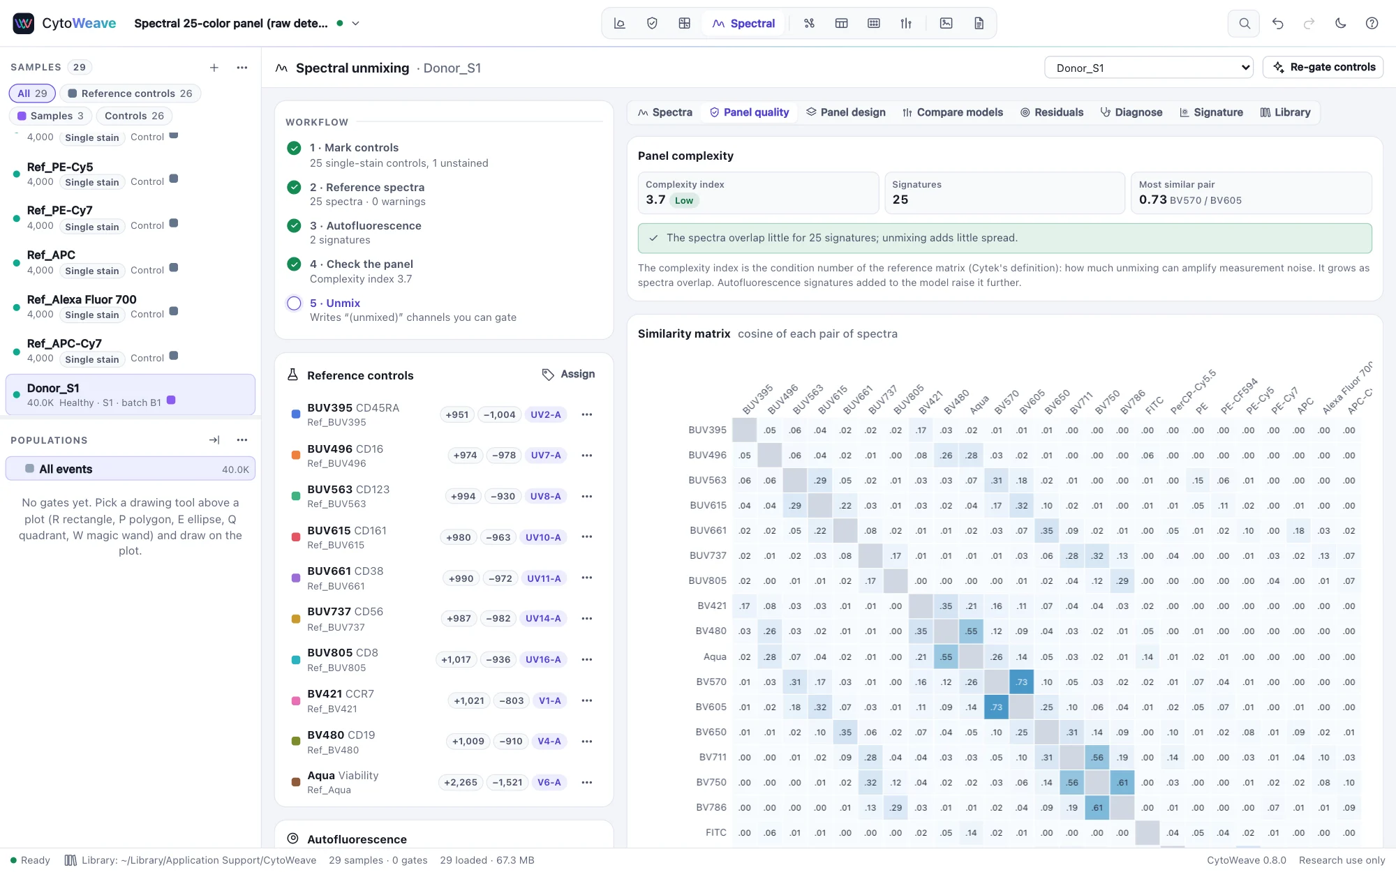Click the BUV496 orange color swatch
The width and height of the screenshot is (1396, 872).
296,455
